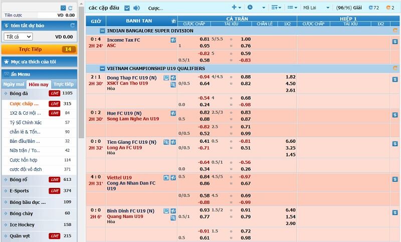Screen dimensions: 401x242
Task: Click orange Trực Tiếp 14 button
Action: 39,49
